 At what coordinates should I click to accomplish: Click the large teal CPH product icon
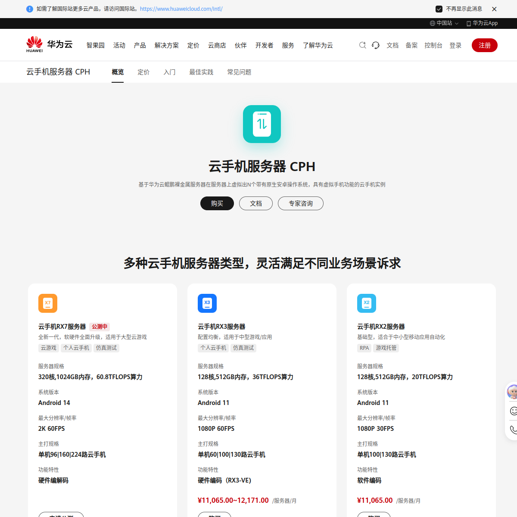pos(262,124)
